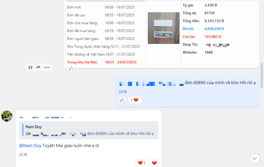This screenshot has height=167, width=264.
Task: Forward the order message using the share arrow
Action: coord(38,68)
